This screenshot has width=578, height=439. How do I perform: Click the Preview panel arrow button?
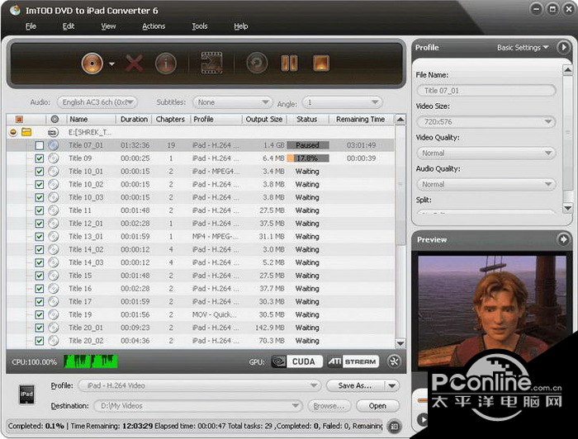coord(563,239)
